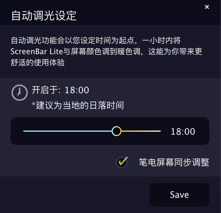Select the 18:00 time value beside the slider
Image resolution: width=221 pixels, height=213 pixels.
(184, 131)
